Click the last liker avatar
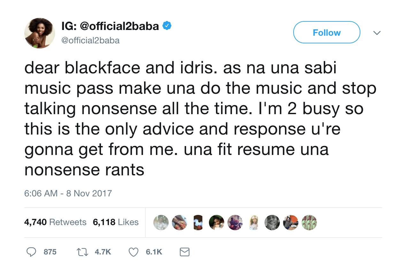The height and width of the screenshot is (264, 407). click(x=309, y=223)
